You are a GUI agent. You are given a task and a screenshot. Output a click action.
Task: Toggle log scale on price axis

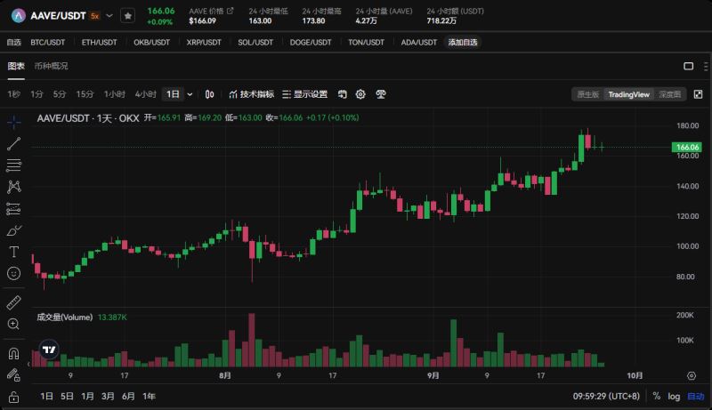pyautogui.click(x=674, y=396)
